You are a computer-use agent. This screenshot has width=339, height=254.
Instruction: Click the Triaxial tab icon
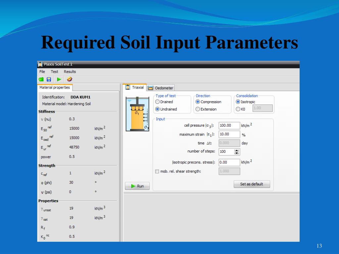(128, 87)
